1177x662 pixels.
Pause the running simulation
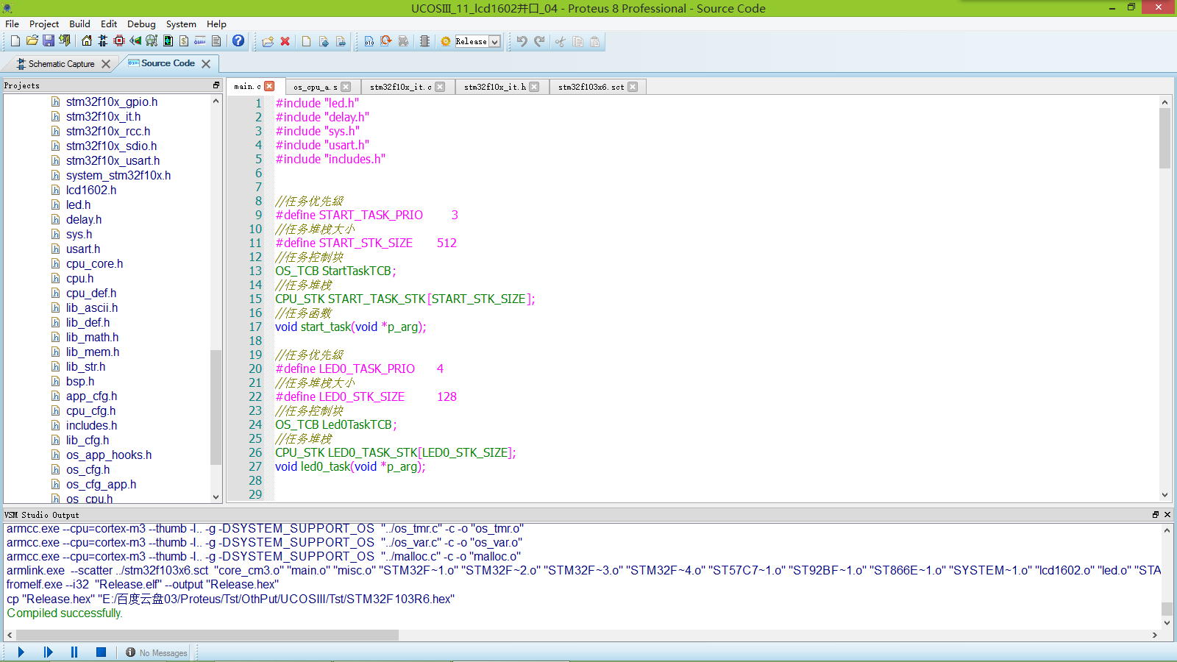[x=74, y=652]
